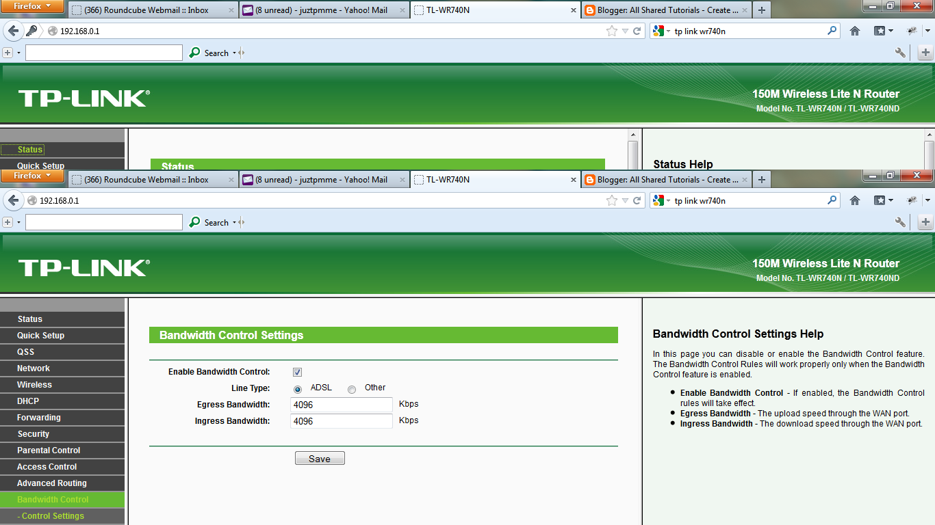Close the TL-WR740N tab in the Bandwidth Control window
The width and height of the screenshot is (935, 525).
click(574, 180)
